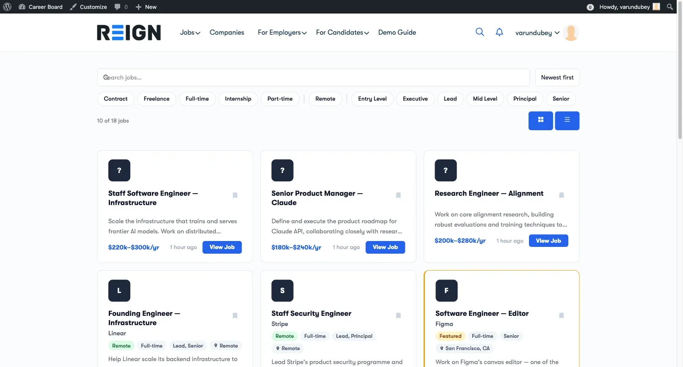The image size is (683, 367).
Task: Bookmark the Research Engineer Alignment job
Action: [x=562, y=195]
